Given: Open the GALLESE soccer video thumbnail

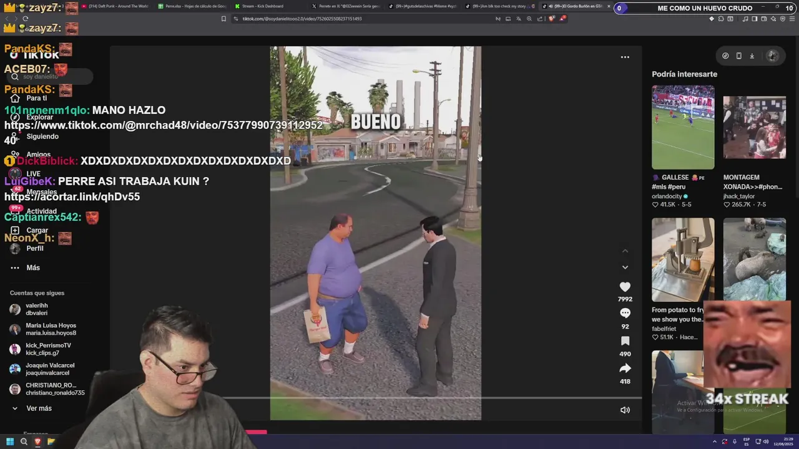Looking at the screenshot, I should [x=683, y=127].
